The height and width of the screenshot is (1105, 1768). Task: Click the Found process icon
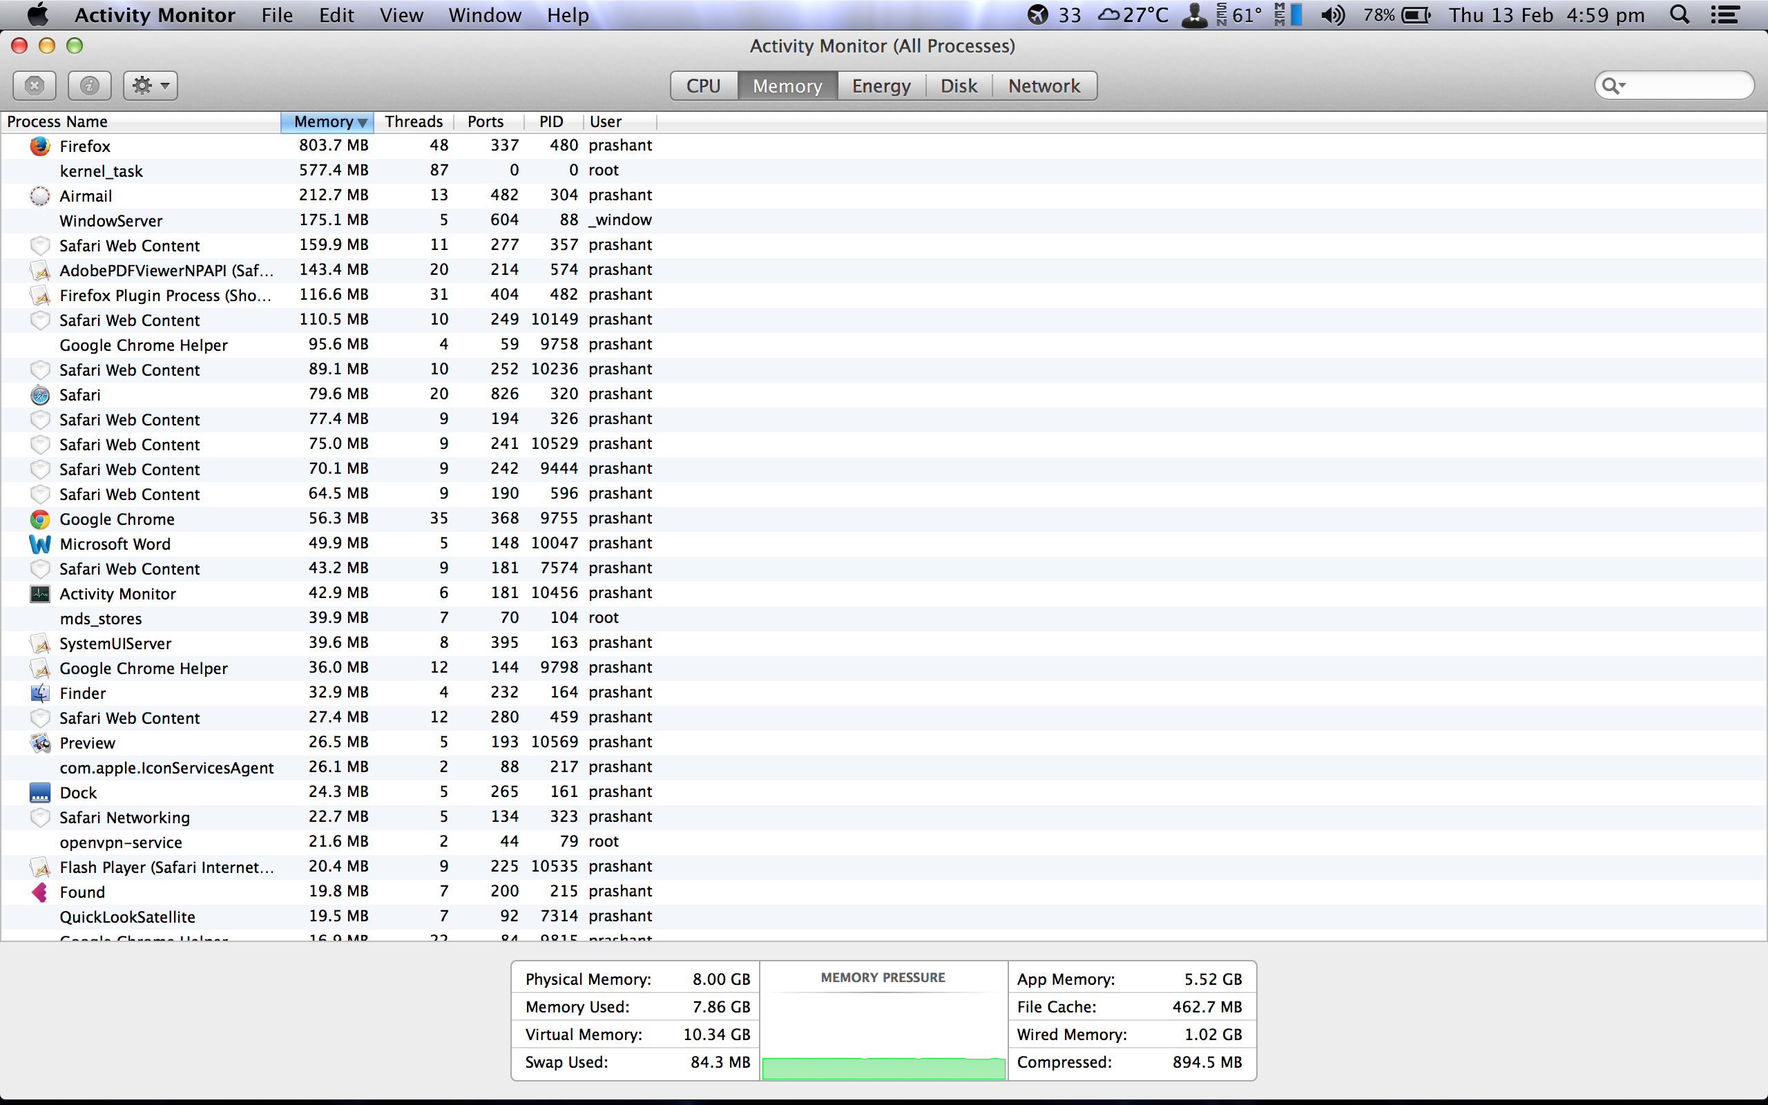(40, 892)
